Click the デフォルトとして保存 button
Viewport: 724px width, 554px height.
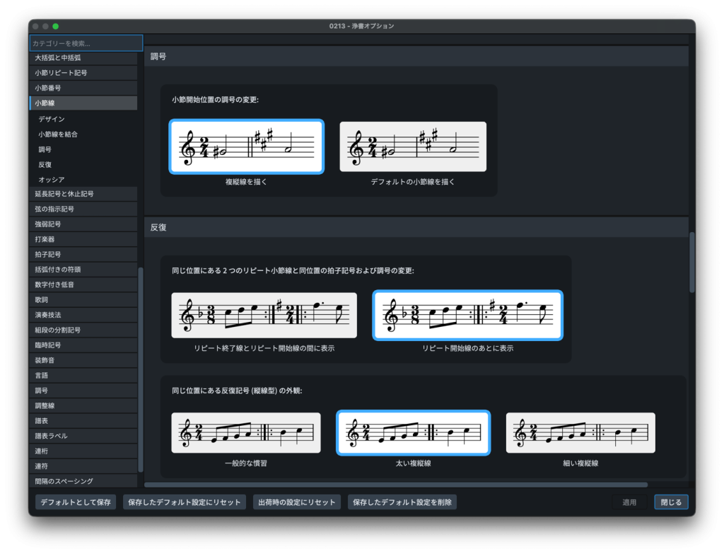click(x=76, y=502)
